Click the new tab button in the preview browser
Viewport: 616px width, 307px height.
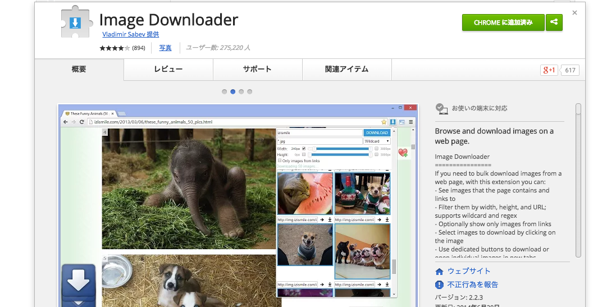click(x=121, y=113)
